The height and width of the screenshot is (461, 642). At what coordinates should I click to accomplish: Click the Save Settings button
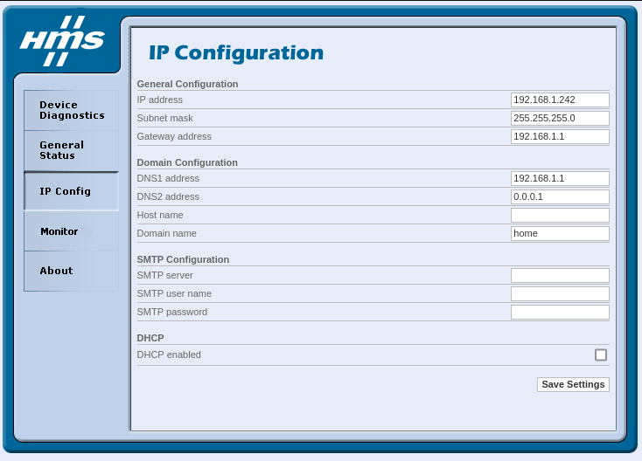pos(573,384)
